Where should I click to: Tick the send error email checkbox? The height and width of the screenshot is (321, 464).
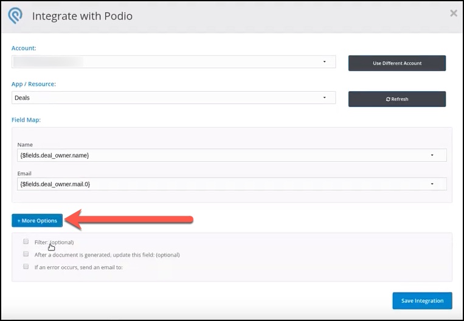click(x=26, y=266)
